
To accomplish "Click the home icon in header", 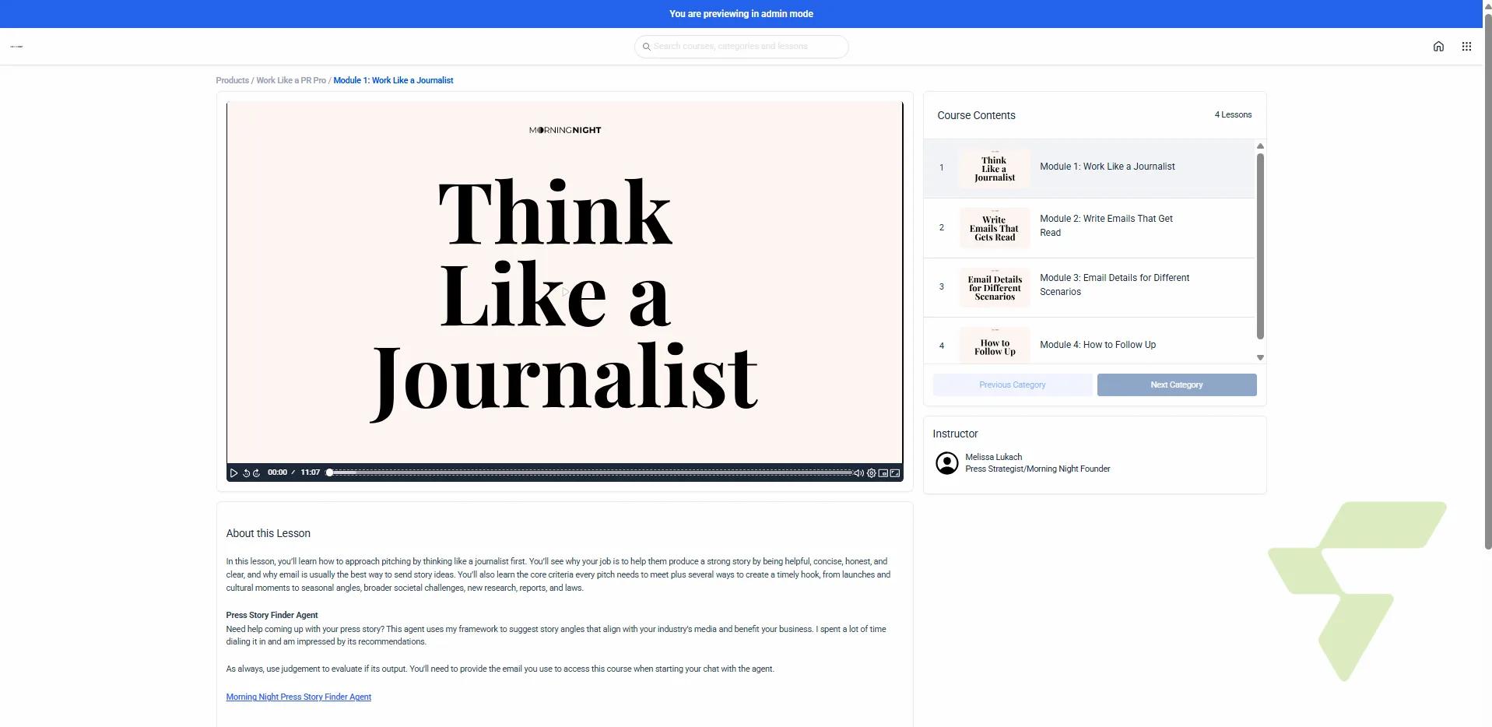I will [x=1438, y=47].
